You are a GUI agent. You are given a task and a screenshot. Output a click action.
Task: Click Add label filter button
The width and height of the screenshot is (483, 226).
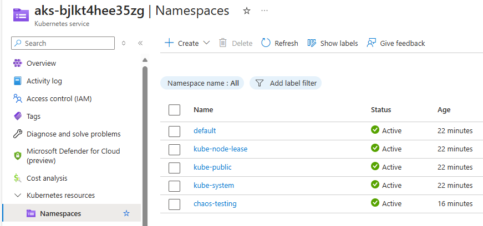click(286, 83)
